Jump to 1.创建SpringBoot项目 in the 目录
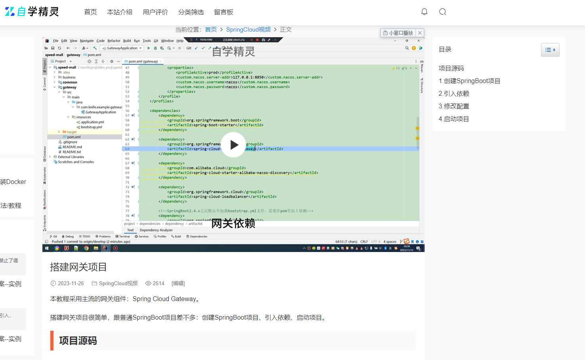 pyautogui.click(x=469, y=81)
